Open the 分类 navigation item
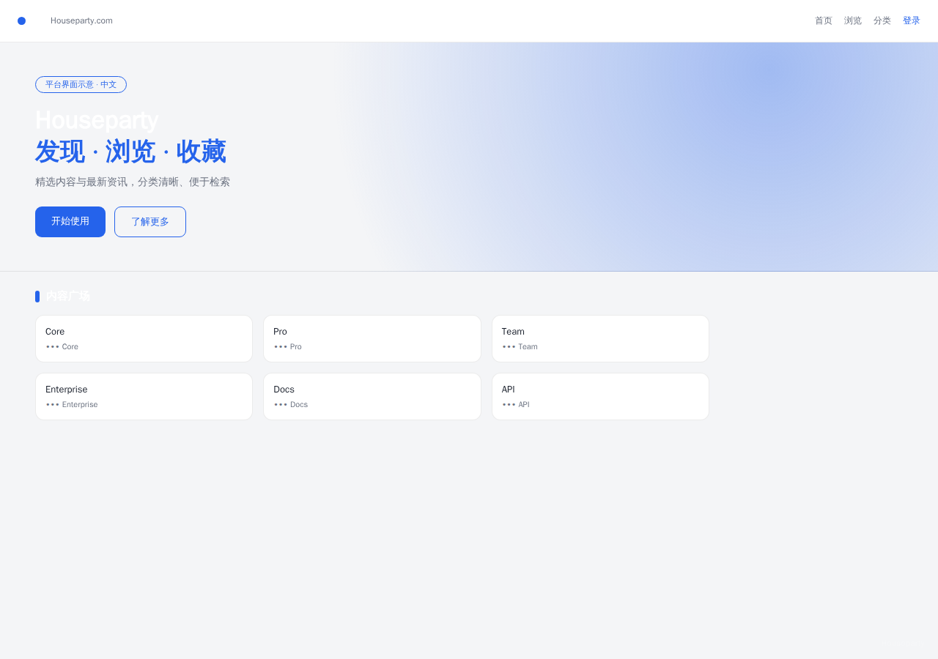Viewport: 938px width, 659px height. 882,21
